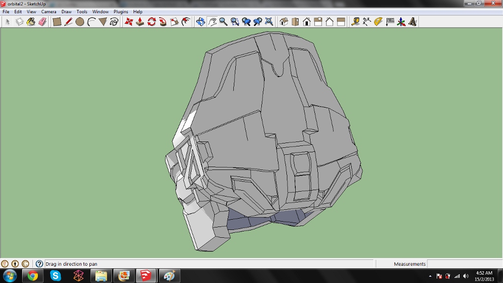The height and width of the screenshot is (283, 503).
Task: Select the Line pencil tool
Action: coord(68,22)
